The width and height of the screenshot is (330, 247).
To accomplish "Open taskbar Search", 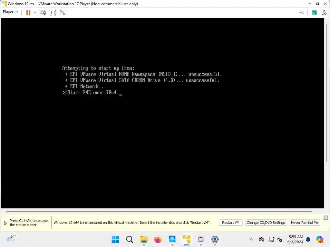I will coord(130,239).
